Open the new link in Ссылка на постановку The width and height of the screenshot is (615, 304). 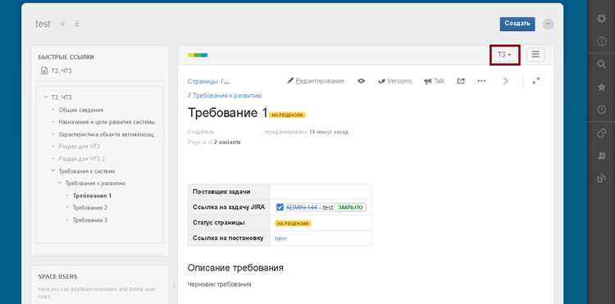(x=280, y=238)
